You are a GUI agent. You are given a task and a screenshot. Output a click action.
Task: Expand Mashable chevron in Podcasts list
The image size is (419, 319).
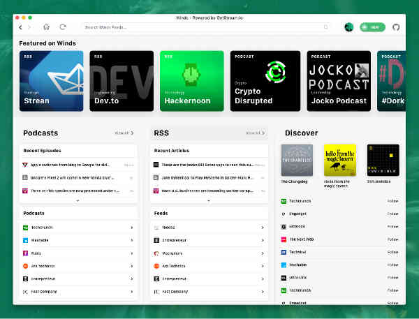click(132, 240)
